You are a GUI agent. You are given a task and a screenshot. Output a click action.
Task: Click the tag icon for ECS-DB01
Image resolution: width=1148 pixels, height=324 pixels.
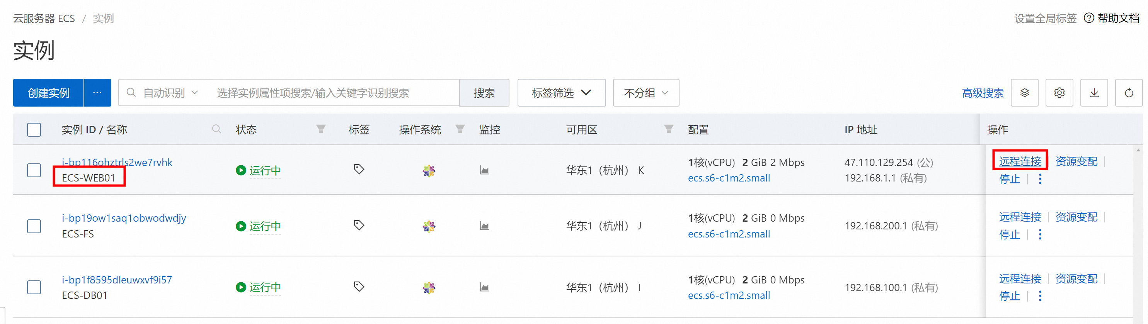pos(359,287)
